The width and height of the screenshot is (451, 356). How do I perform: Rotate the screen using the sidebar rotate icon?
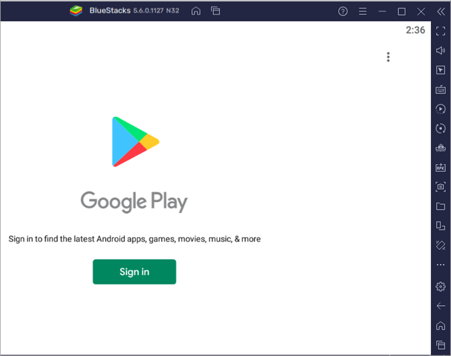click(x=441, y=245)
